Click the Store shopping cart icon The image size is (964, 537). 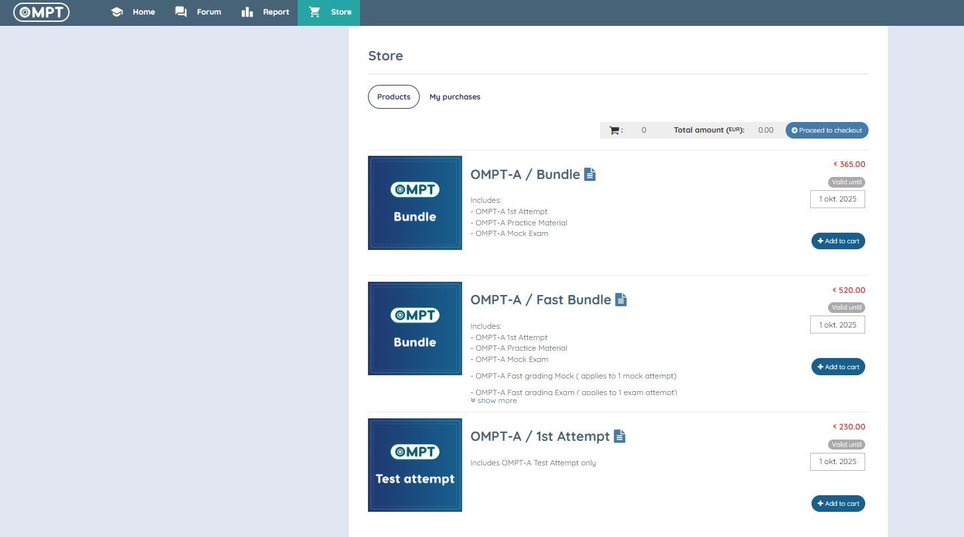click(315, 12)
